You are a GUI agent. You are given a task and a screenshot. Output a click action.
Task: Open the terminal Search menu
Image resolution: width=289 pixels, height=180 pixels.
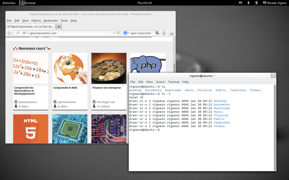[160, 82]
